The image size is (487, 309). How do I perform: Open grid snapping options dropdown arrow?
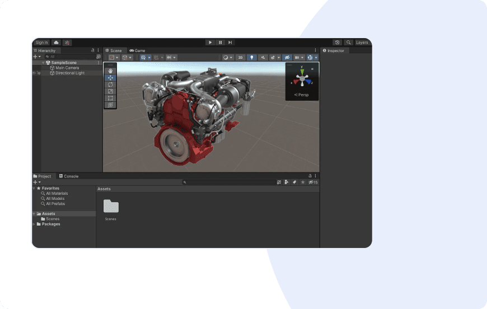[162, 58]
